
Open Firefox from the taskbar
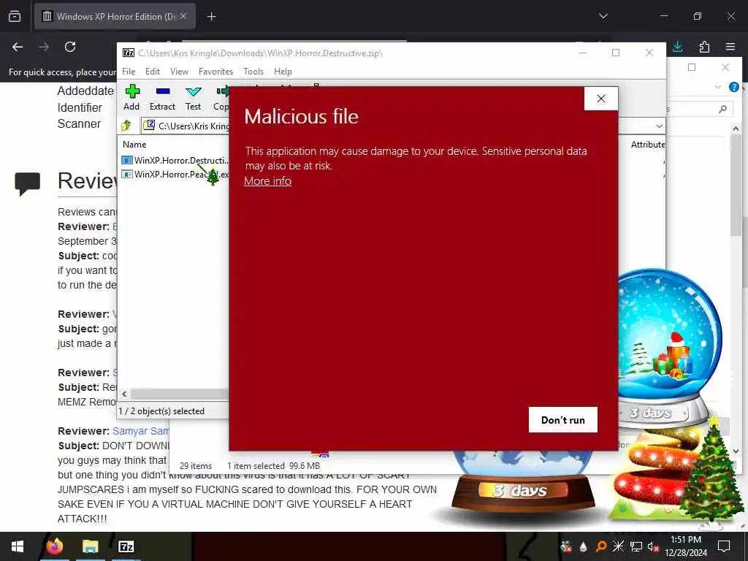click(55, 546)
